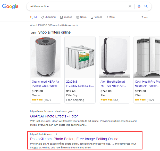Viewport: 160px width, 151px height.
Task: Open the 20x25x5 FilterBuy filter image
Action: click(x=80, y=57)
